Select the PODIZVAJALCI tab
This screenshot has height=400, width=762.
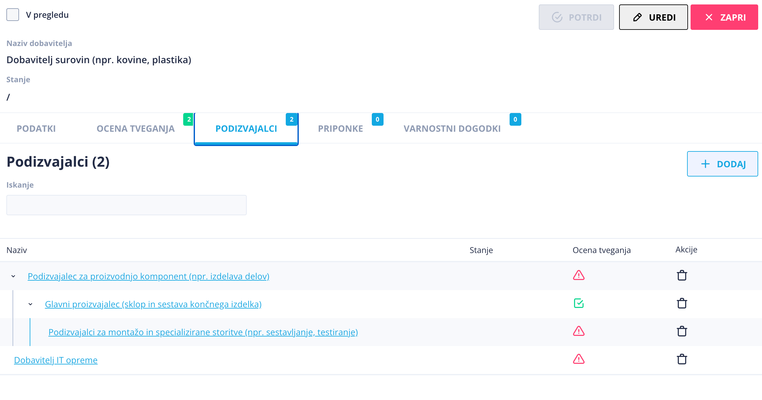click(x=246, y=129)
